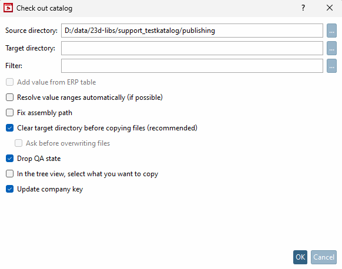
Task: Disable the Drop QA state option
Action: [9, 159]
